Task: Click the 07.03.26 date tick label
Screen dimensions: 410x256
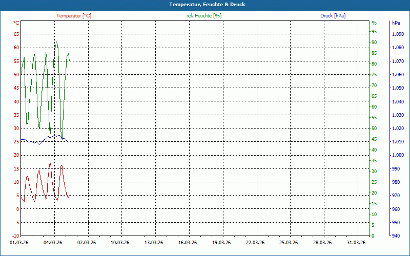Action: tap(87, 243)
